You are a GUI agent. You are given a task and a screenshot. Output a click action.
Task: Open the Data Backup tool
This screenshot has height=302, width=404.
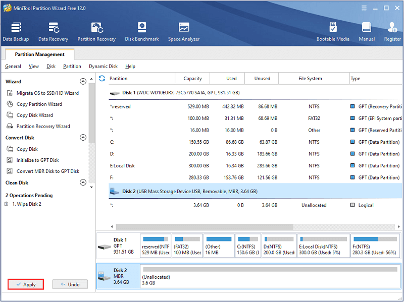(16, 32)
